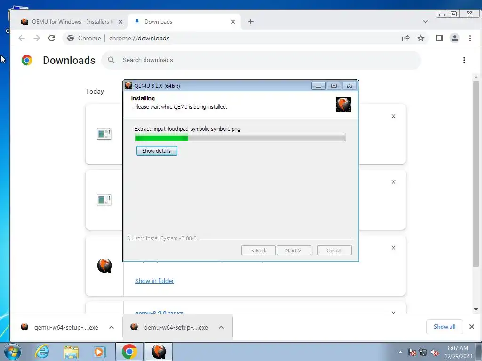The width and height of the screenshot is (482, 361).
Task: Close the Downloads tab
Action: coord(233,22)
